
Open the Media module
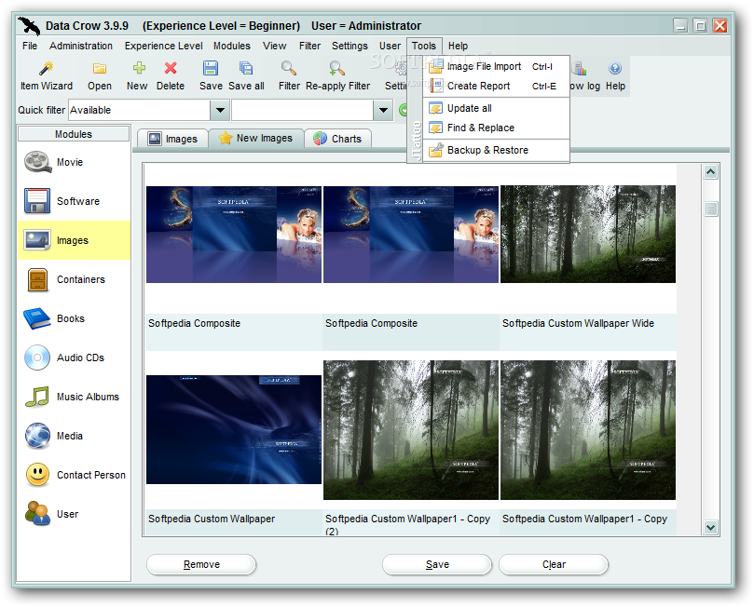[74, 436]
